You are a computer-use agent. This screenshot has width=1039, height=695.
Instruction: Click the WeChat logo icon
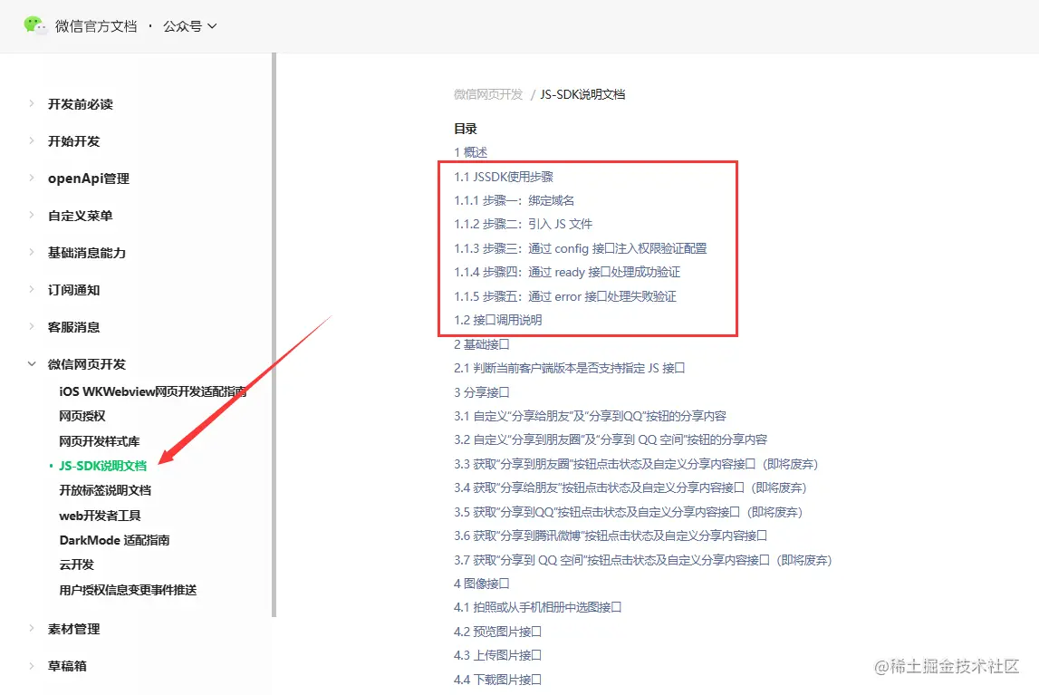coord(34,25)
